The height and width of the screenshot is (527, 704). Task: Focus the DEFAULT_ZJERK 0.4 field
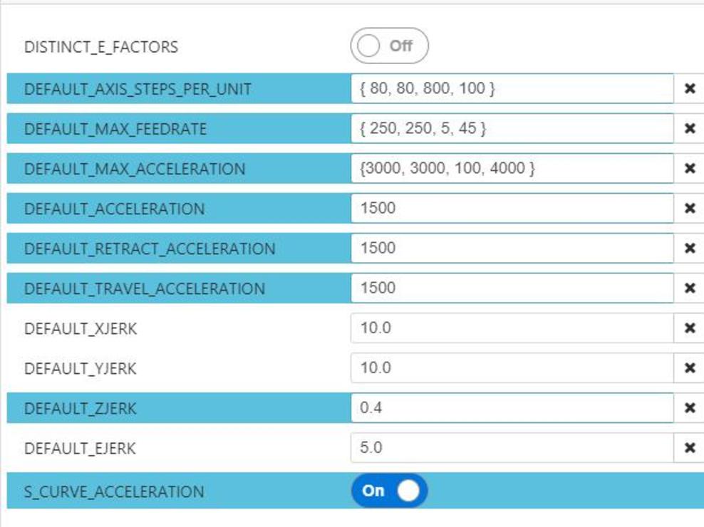click(512, 408)
